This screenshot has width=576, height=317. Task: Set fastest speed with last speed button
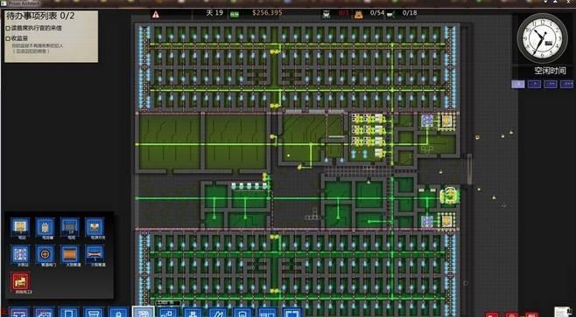(x=566, y=85)
